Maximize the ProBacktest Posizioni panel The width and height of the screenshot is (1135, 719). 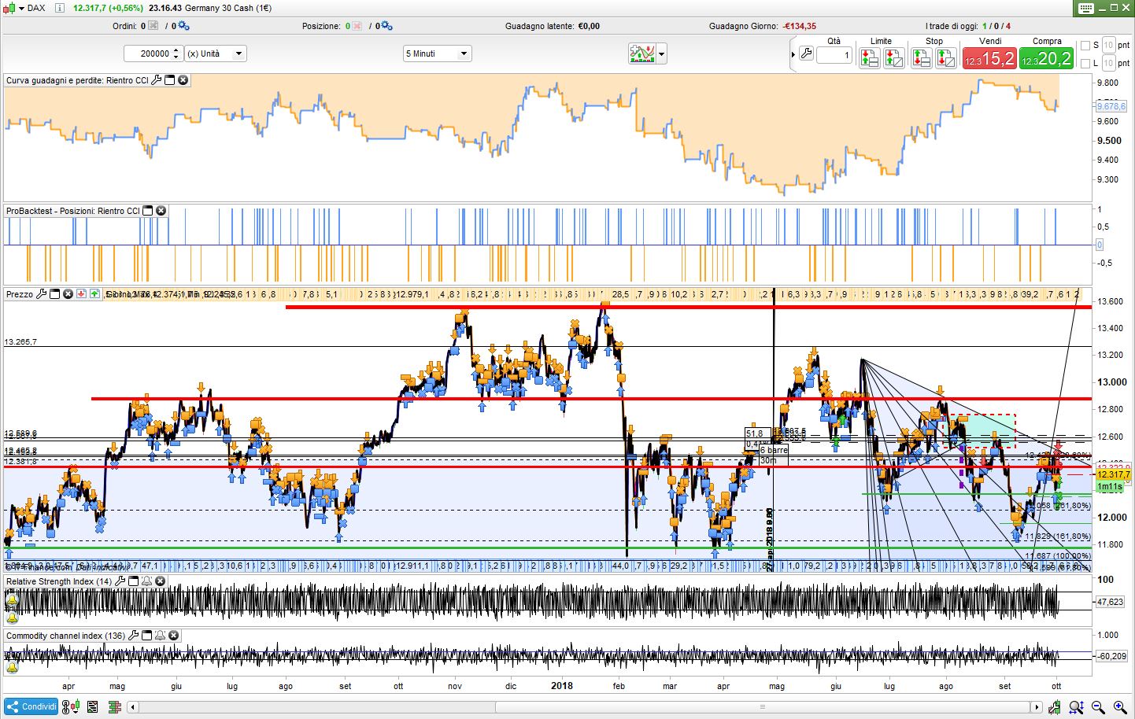[147, 211]
